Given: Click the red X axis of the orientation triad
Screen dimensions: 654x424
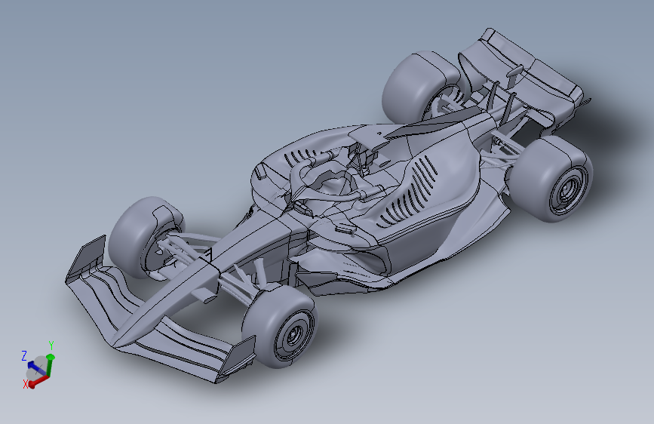Looking at the screenshot, I should (38, 381).
